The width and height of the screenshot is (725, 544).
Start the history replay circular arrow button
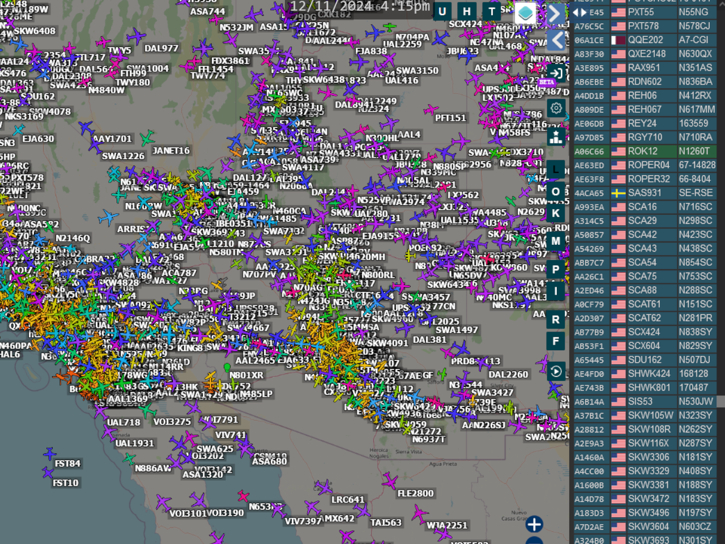click(x=556, y=372)
